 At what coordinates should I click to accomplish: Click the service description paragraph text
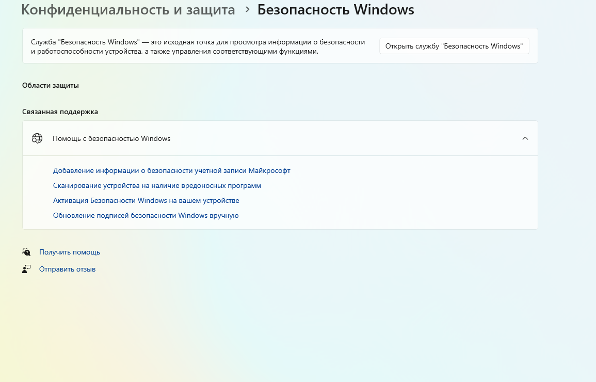click(198, 47)
